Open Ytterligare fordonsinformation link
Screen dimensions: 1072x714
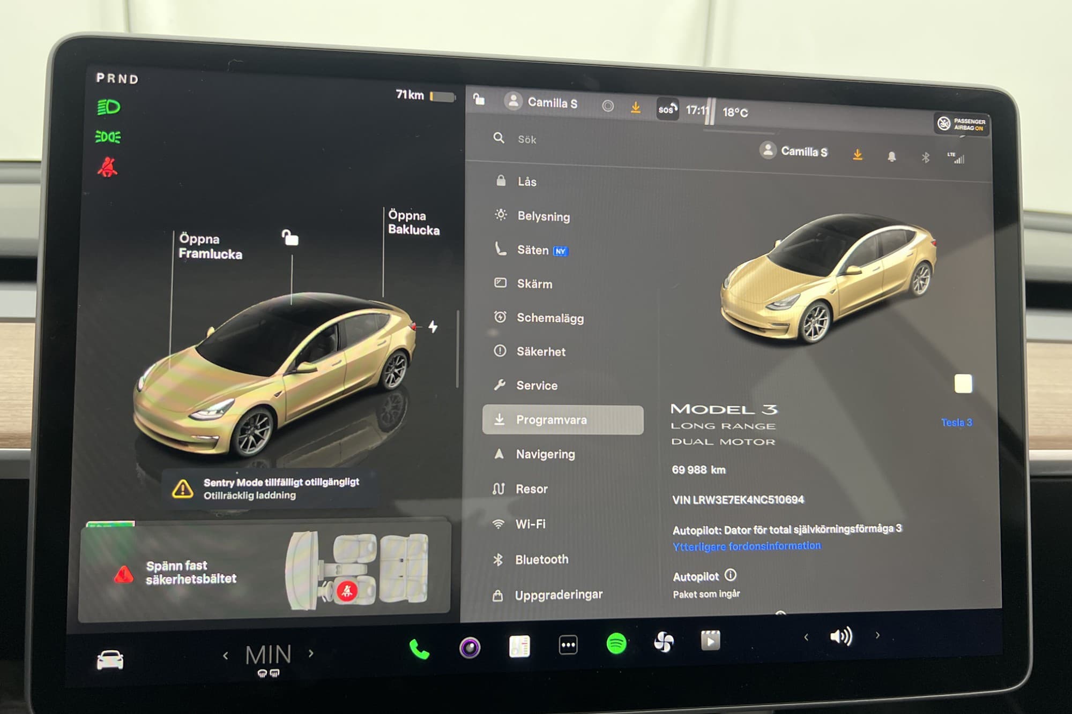pyautogui.click(x=747, y=546)
